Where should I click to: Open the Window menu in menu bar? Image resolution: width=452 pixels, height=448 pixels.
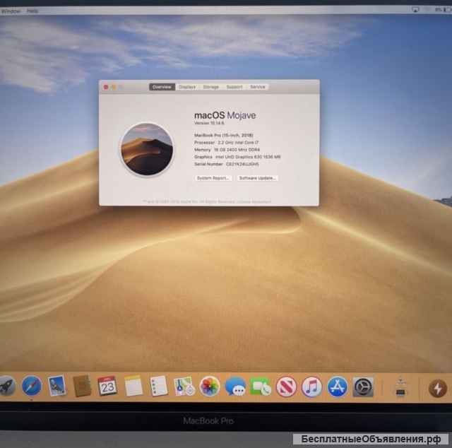coord(11,11)
